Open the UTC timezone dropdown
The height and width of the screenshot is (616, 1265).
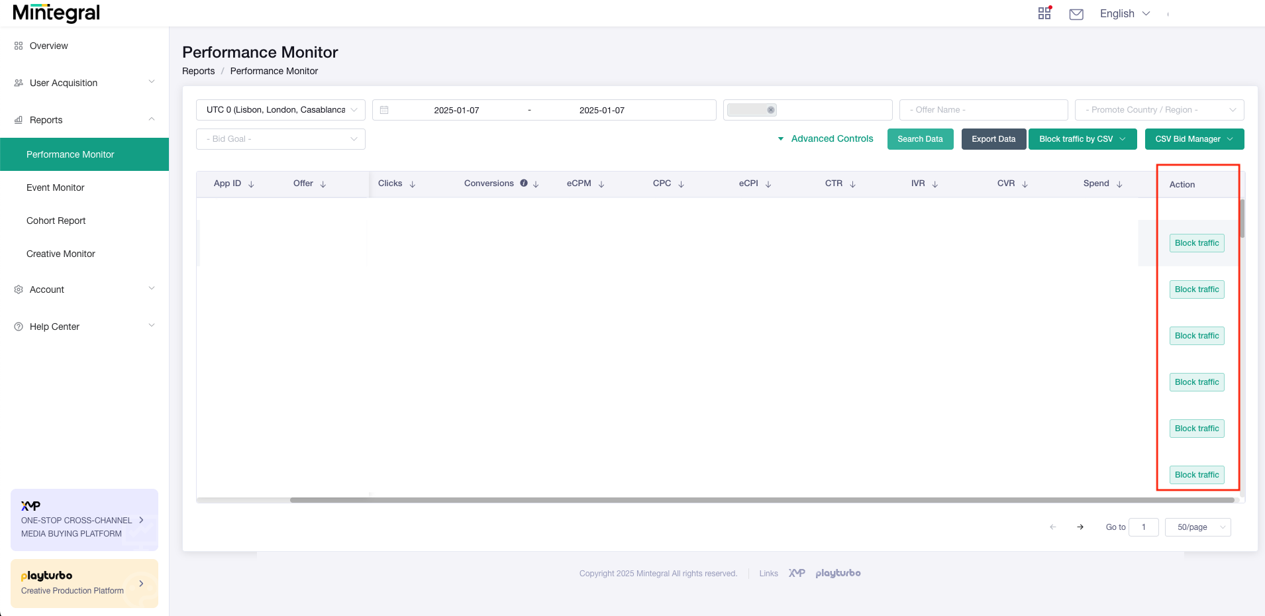pos(280,109)
